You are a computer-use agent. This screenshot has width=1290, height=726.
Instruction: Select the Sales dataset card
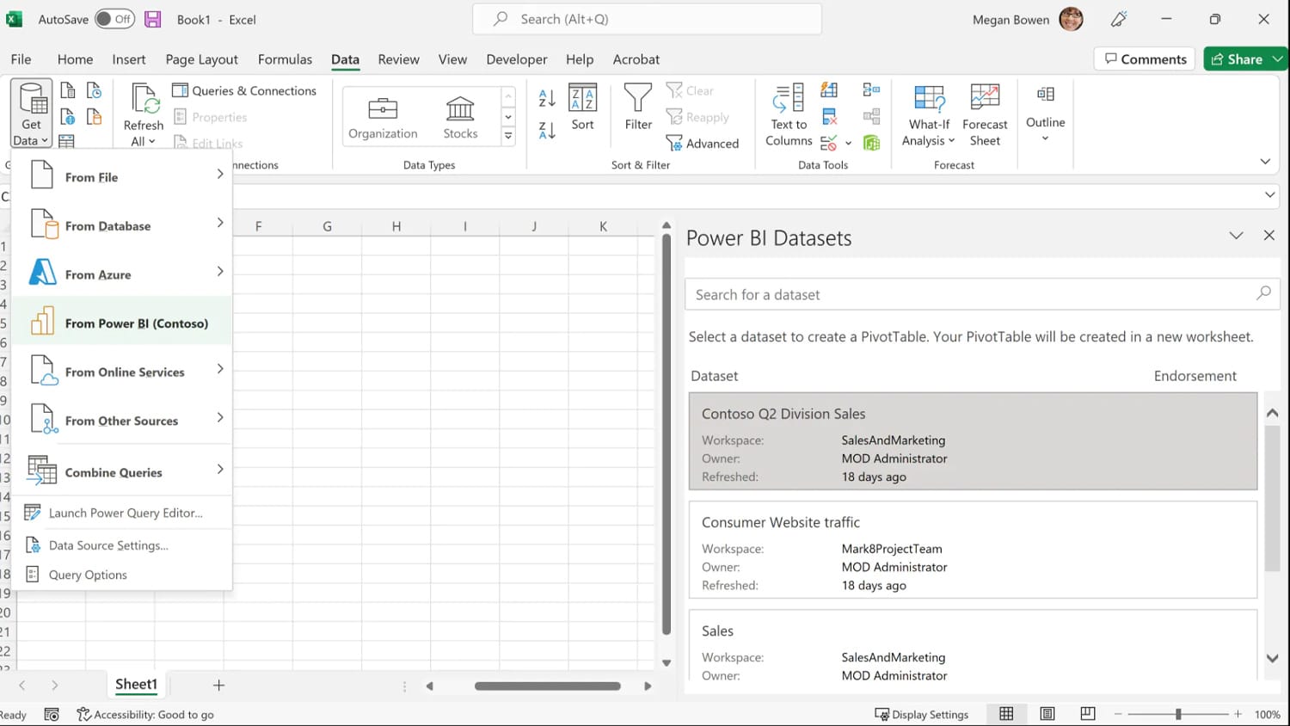tap(973, 645)
